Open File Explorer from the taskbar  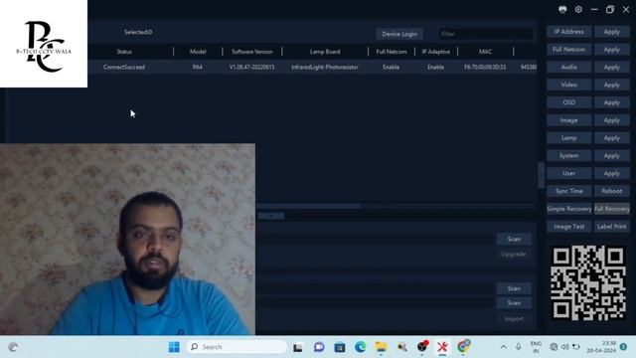(381, 347)
